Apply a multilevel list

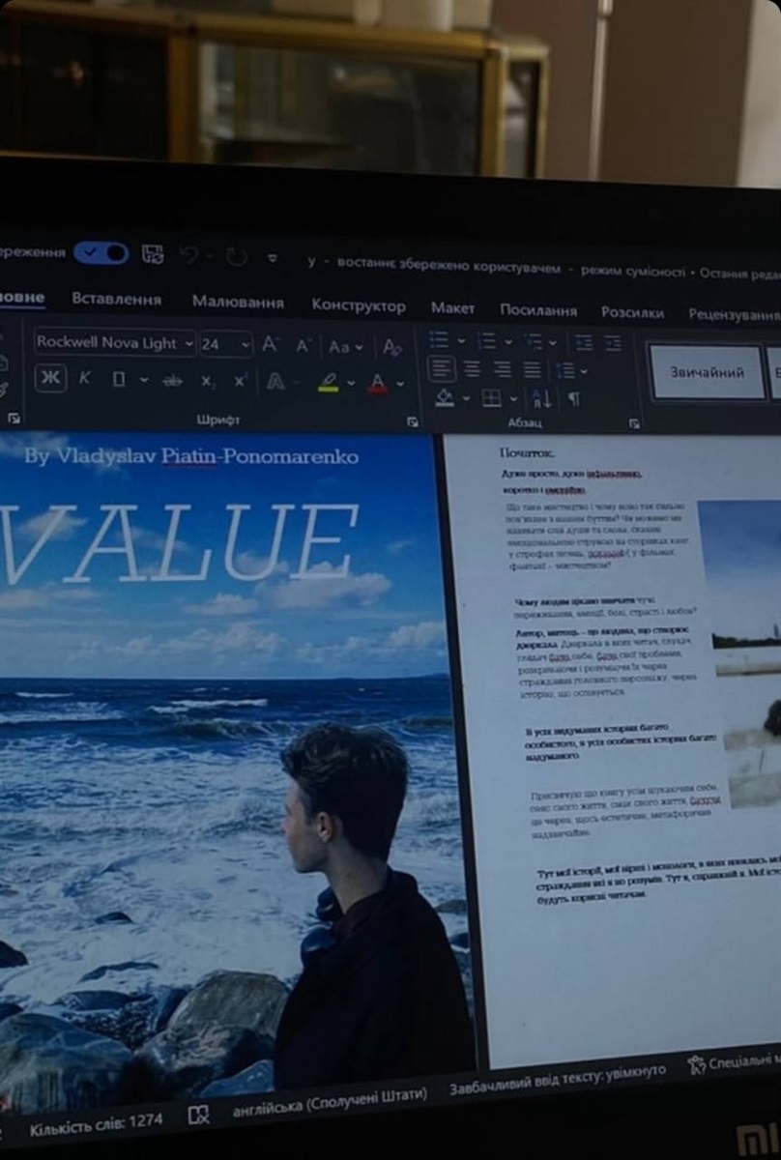coord(534,342)
